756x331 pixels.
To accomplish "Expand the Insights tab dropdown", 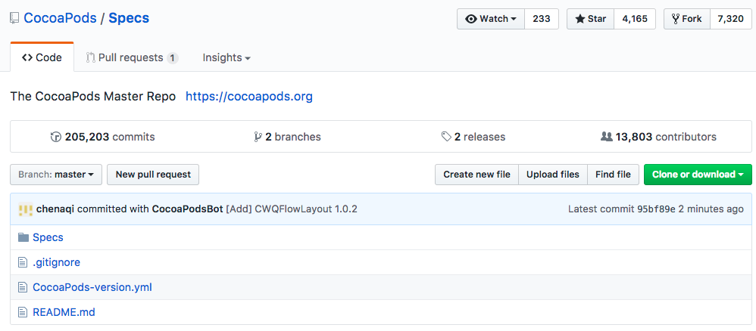I will pyautogui.click(x=226, y=58).
